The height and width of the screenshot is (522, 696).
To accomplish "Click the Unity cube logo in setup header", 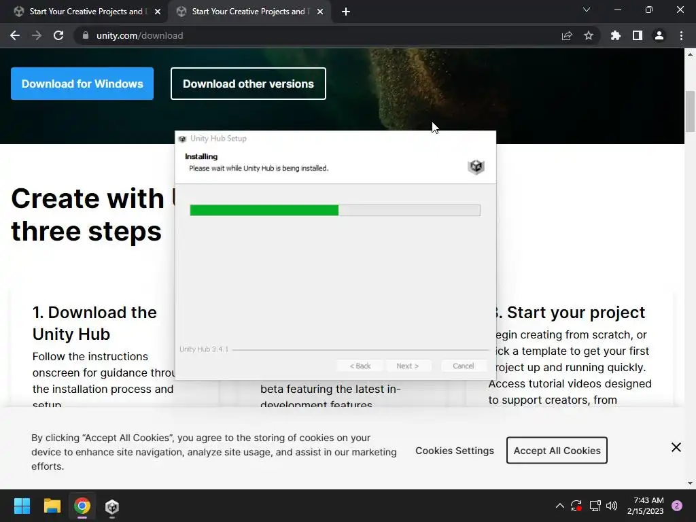I will point(476,167).
